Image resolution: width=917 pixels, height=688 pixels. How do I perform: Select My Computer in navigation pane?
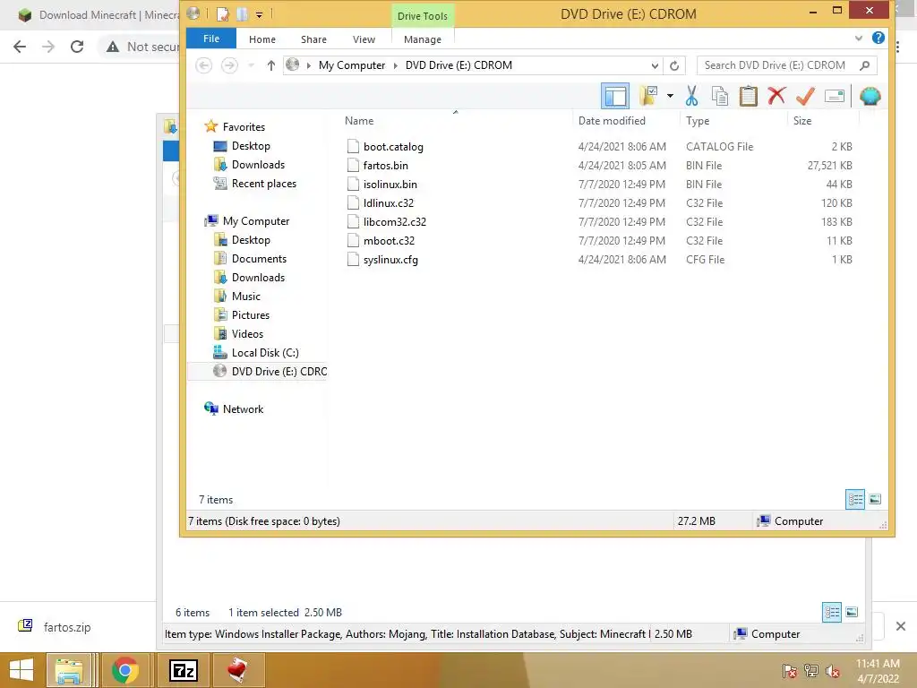(255, 221)
